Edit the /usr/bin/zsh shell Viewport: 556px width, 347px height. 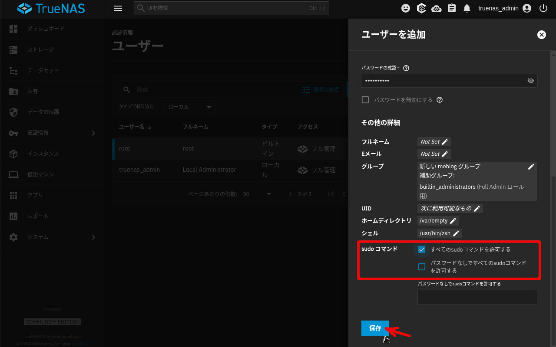(439, 233)
